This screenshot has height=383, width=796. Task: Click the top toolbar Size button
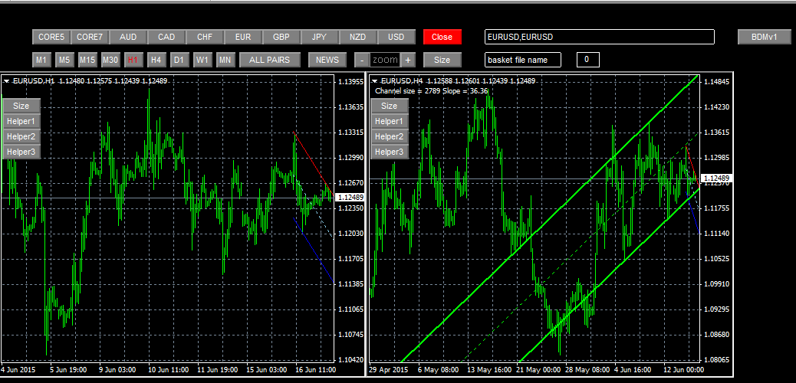click(442, 60)
